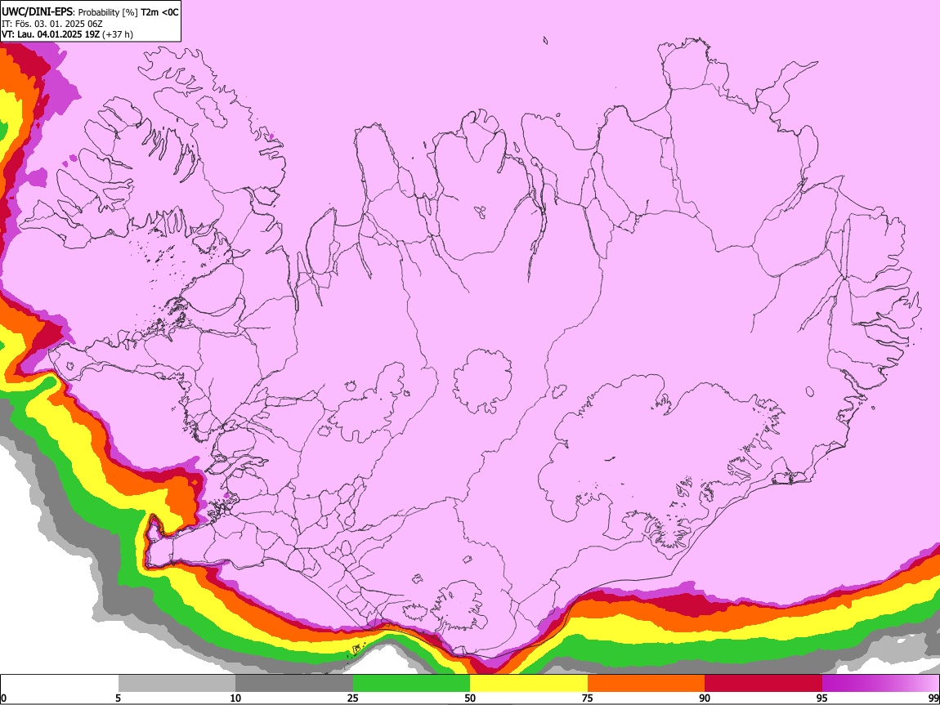Click the 'VT: Lau. 04.01.2025 19Z' line
Viewport: 940px width, 705px height.
pos(51,34)
